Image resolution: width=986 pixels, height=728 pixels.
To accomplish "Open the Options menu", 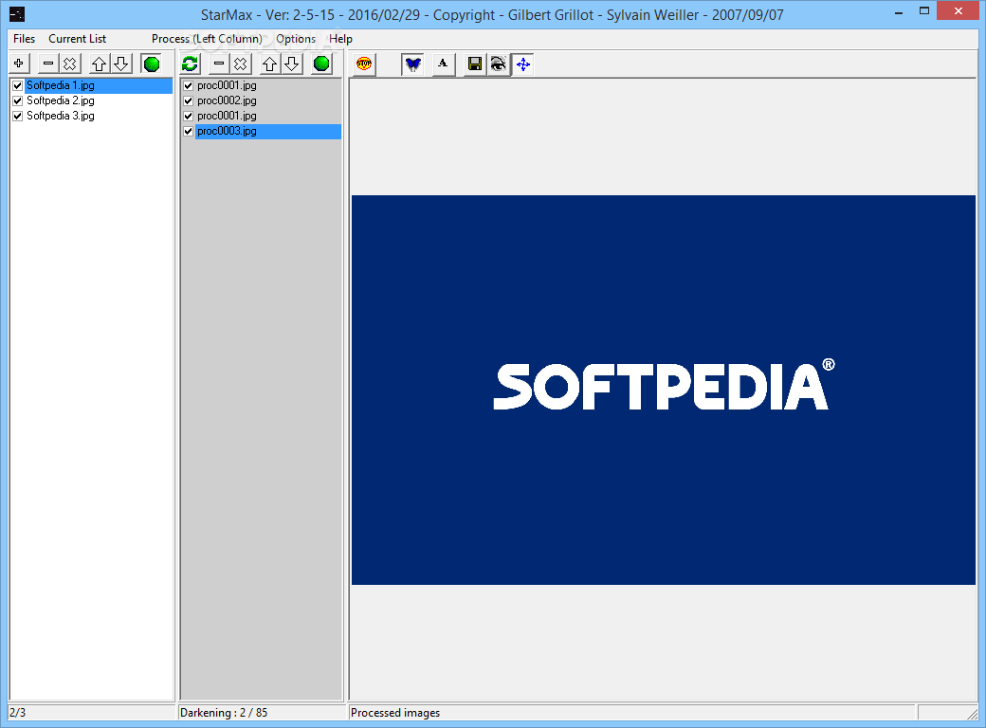I will click(296, 38).
